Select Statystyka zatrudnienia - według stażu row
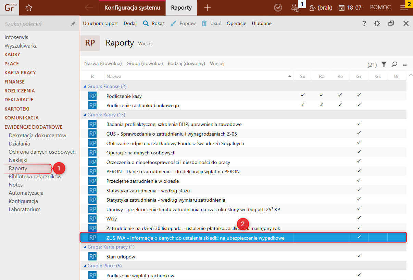This screenshot has height=280, width=413. (x=243, y=190)
